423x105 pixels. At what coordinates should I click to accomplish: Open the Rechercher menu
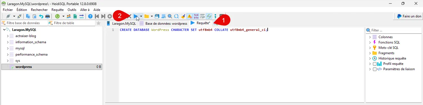pos(39,10)
